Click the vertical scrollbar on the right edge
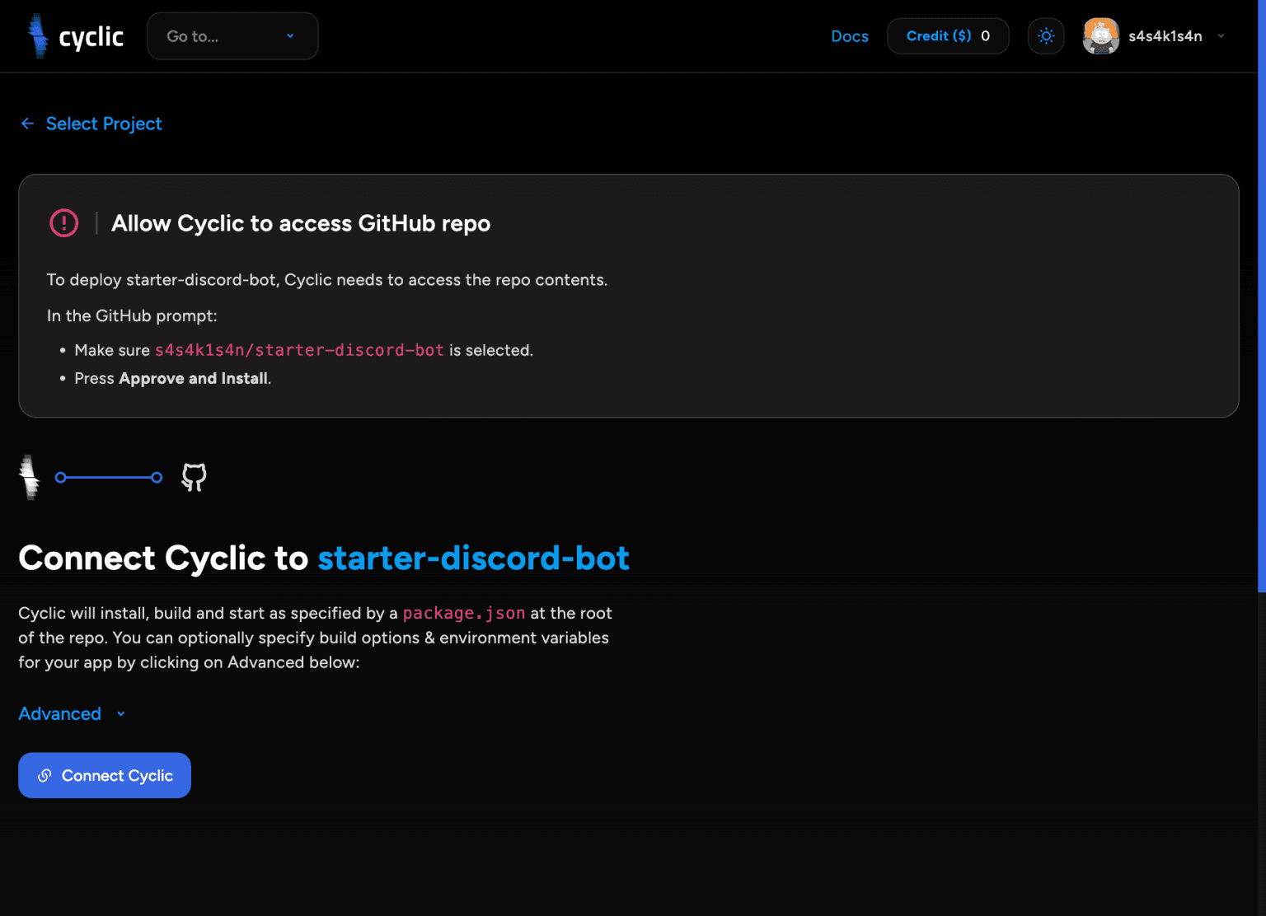This screenshot has width=1266, height=916. (x=1261, y=329)
